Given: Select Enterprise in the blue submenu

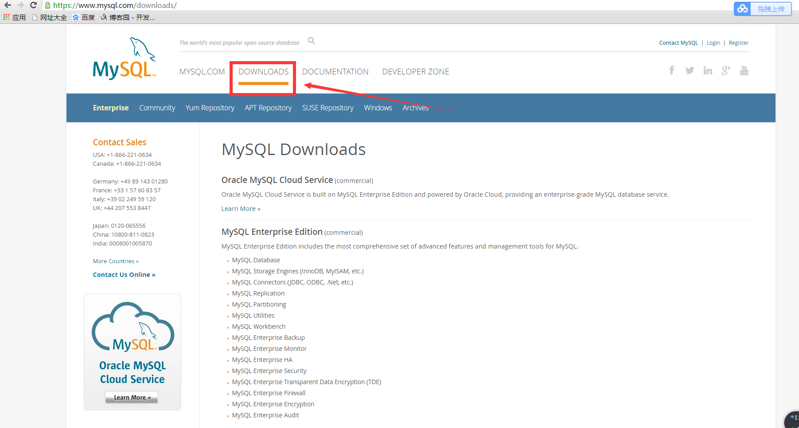Looking at the screenshot, I should pos(111,108).
